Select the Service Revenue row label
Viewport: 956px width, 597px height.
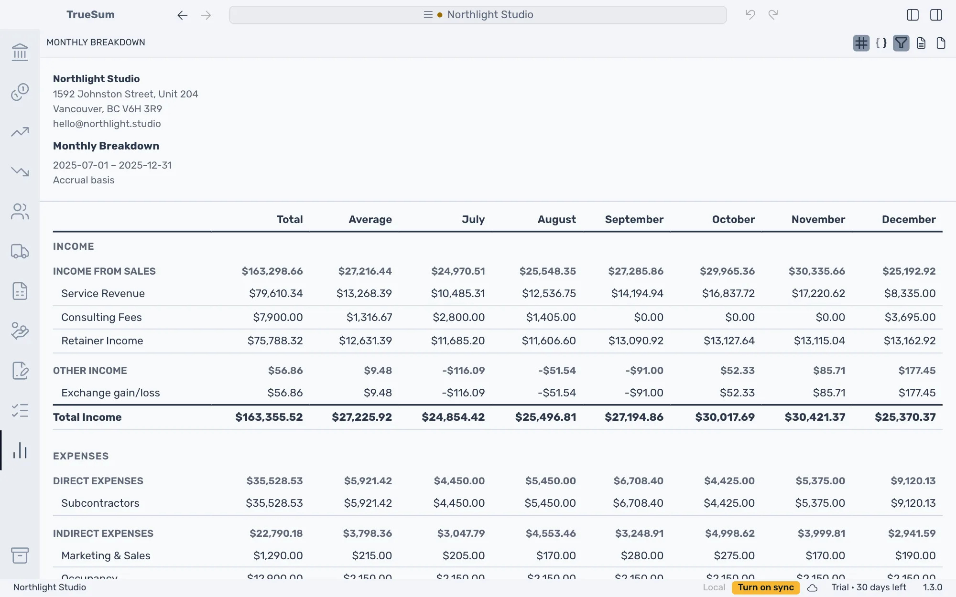[103, 294]
